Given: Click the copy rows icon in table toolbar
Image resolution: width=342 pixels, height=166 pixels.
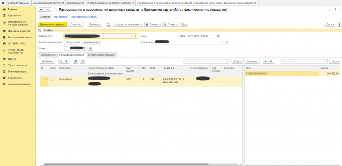Looking at the screenshot, I should (x=83, y=61).
